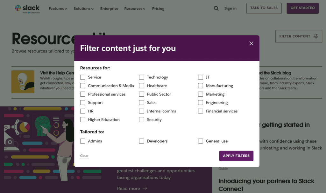This screenshot has height=193, width=326.
Task: Apply the selected filters
Action: point(236,156)
